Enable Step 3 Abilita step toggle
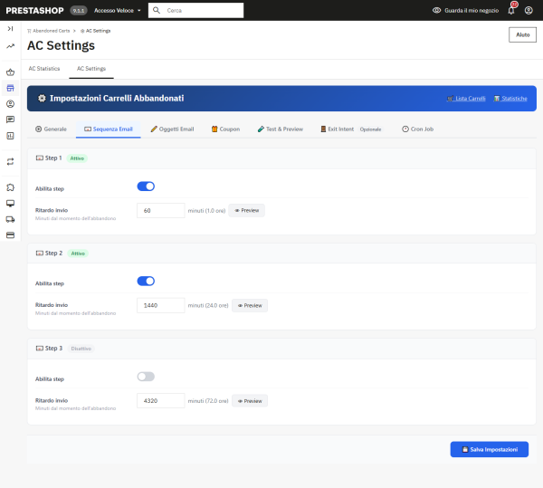 (146, 377)
